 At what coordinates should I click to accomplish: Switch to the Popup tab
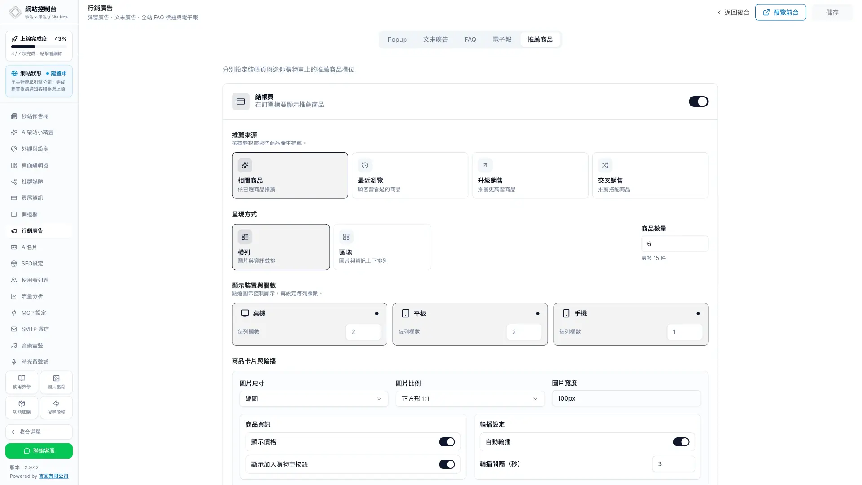397,40
